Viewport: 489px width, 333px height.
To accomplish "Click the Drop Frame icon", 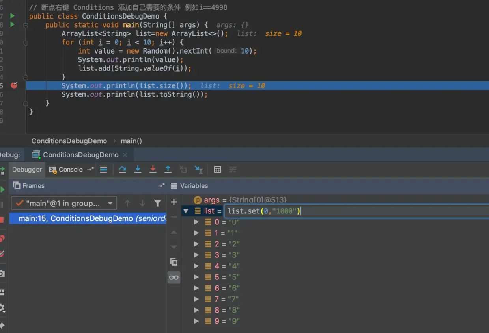I will (183, 170).
